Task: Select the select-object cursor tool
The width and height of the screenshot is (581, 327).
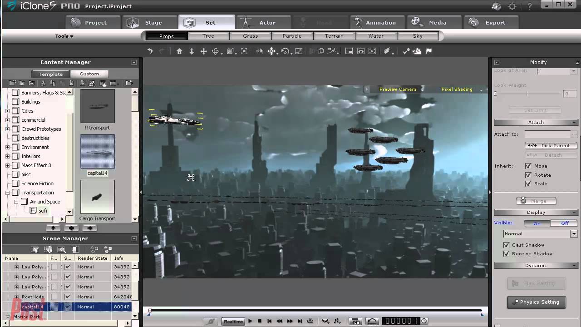Action: (260, 51)
